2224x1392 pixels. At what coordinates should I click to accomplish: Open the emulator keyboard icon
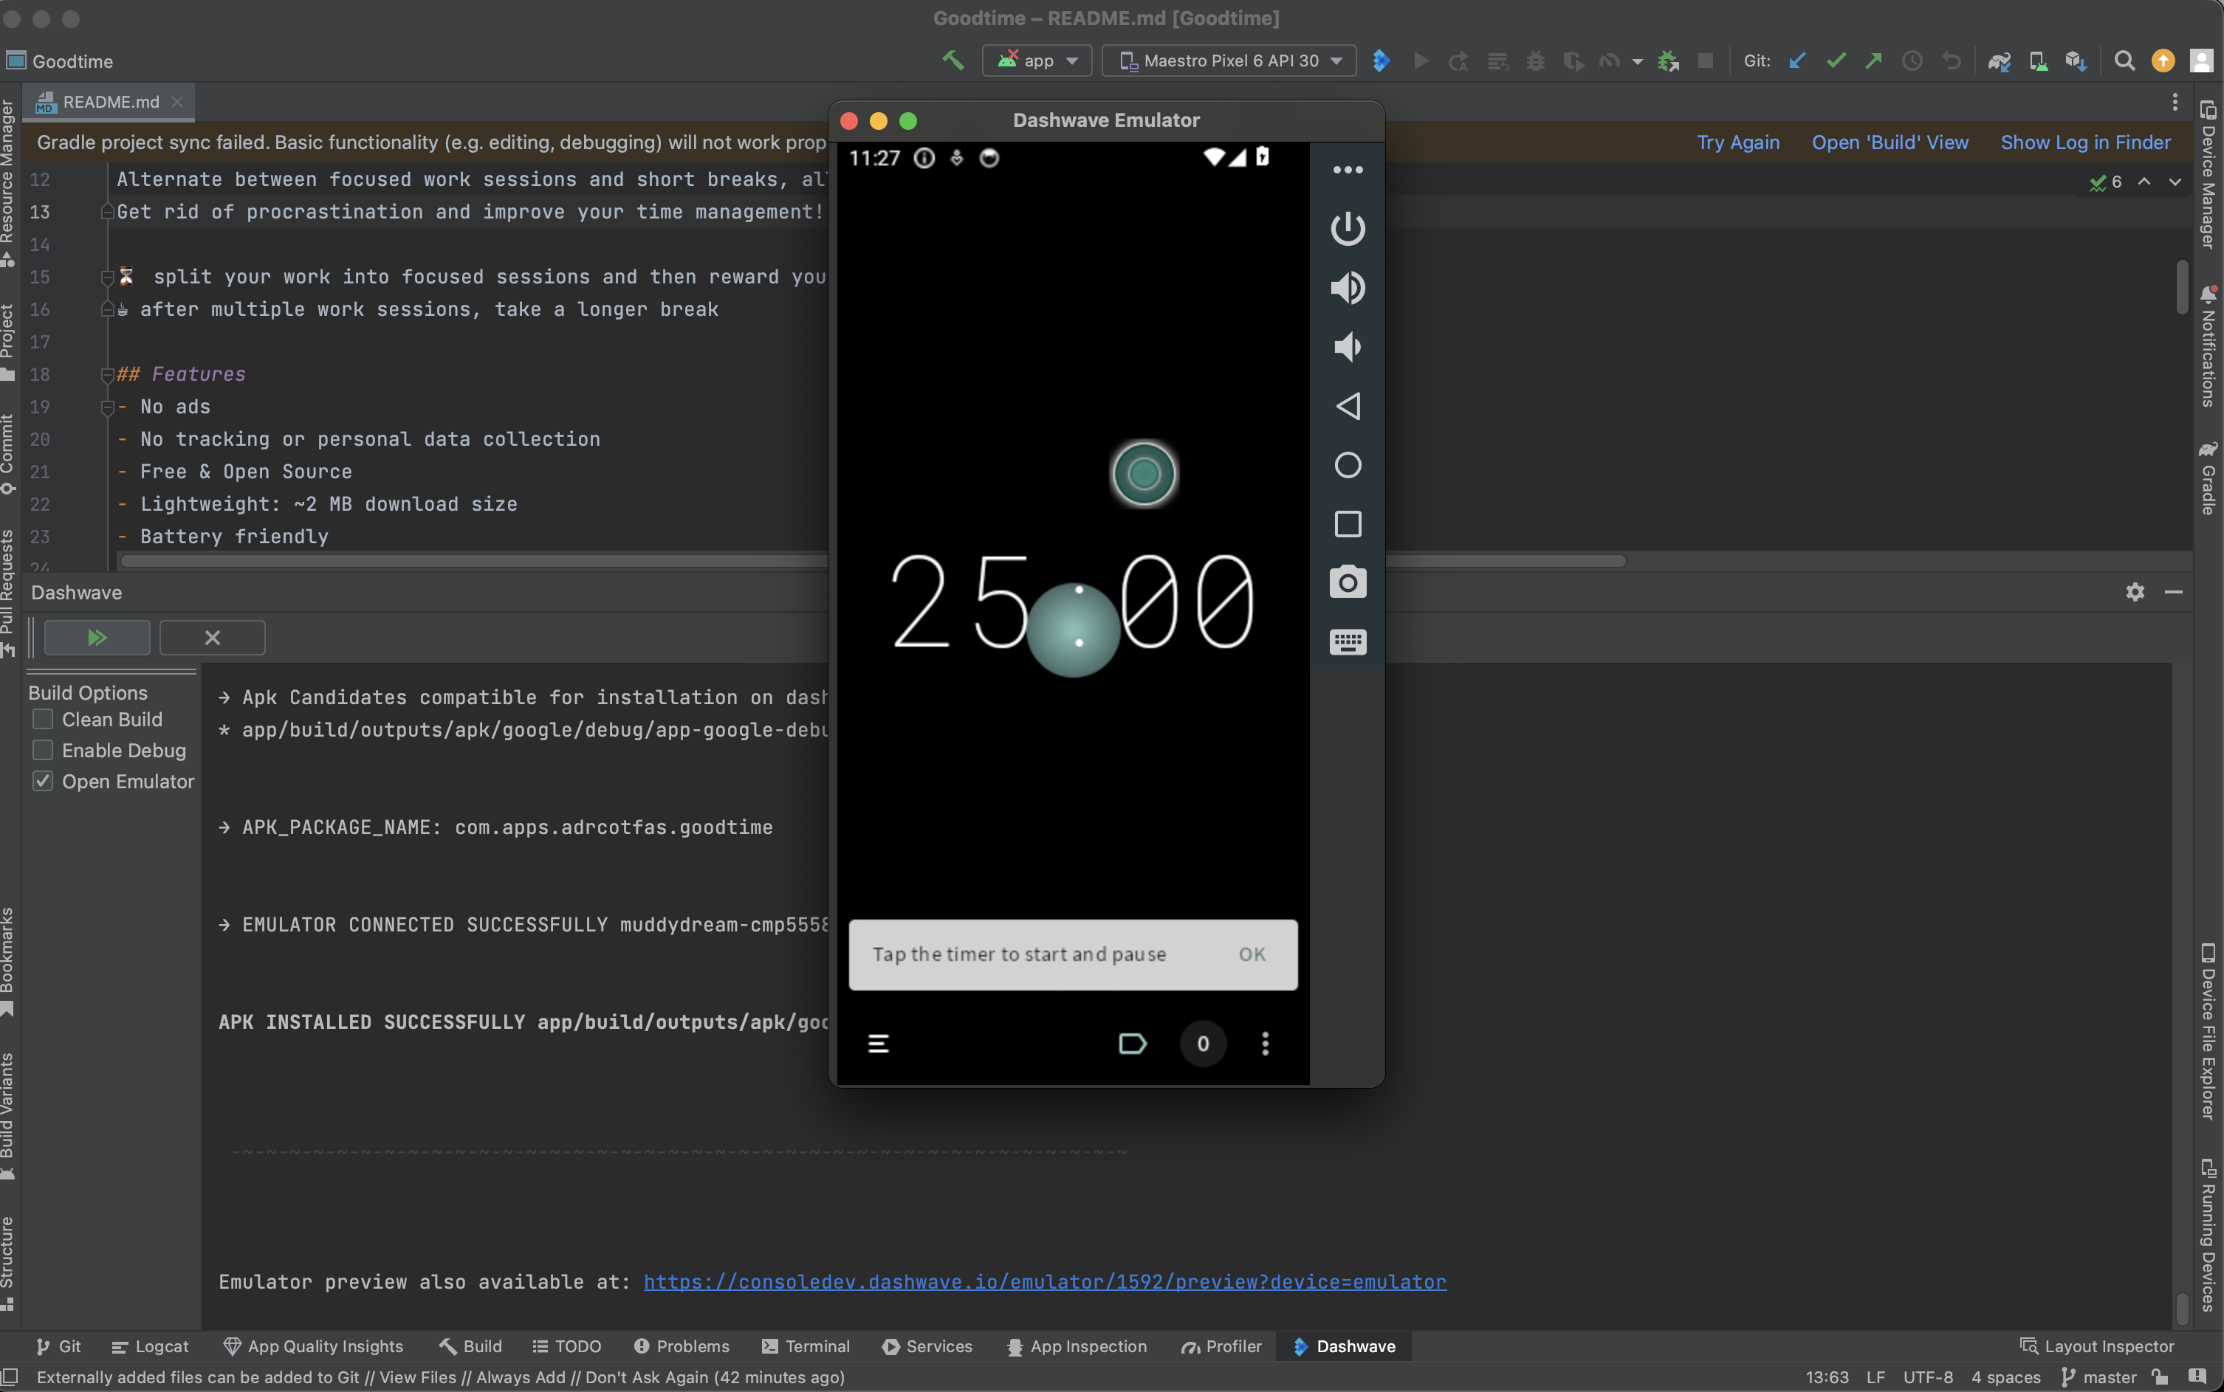click(x=1348, y=641)
